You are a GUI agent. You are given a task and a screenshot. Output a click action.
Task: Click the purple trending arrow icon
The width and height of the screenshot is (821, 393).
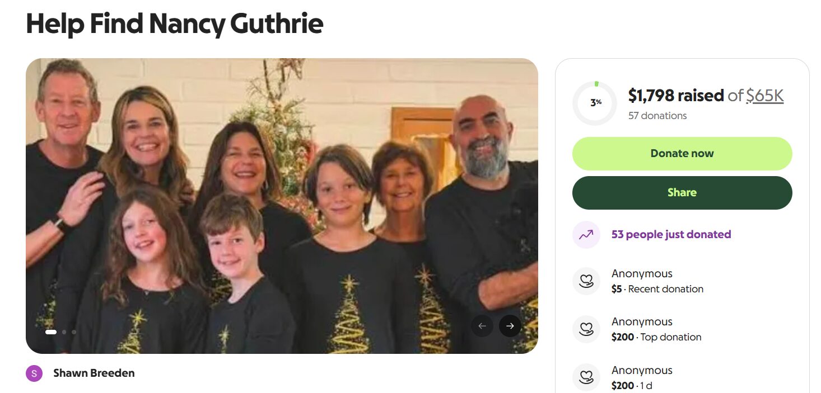tap(586, 235)
